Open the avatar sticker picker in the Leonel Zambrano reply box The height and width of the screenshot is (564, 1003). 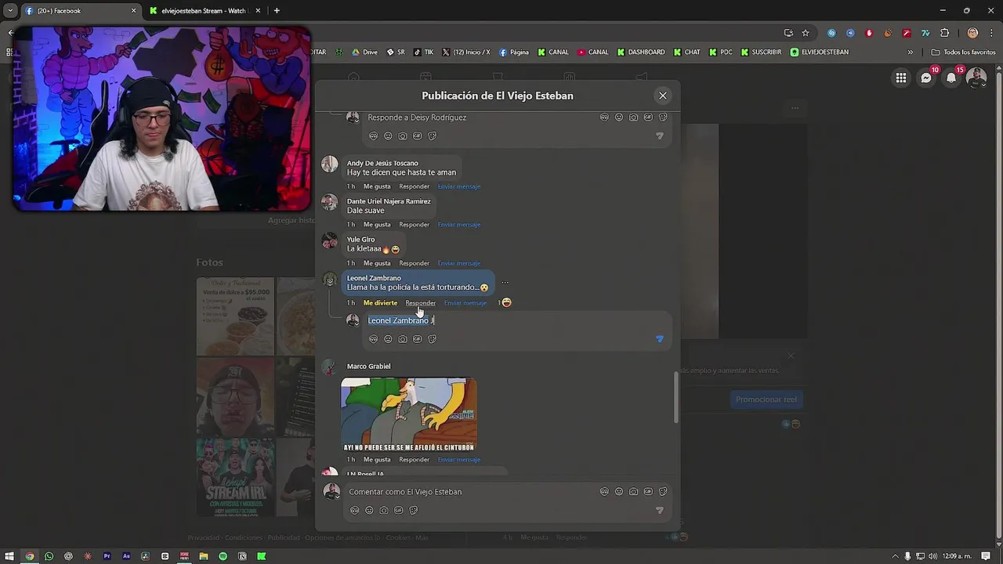tap(373, 339)
